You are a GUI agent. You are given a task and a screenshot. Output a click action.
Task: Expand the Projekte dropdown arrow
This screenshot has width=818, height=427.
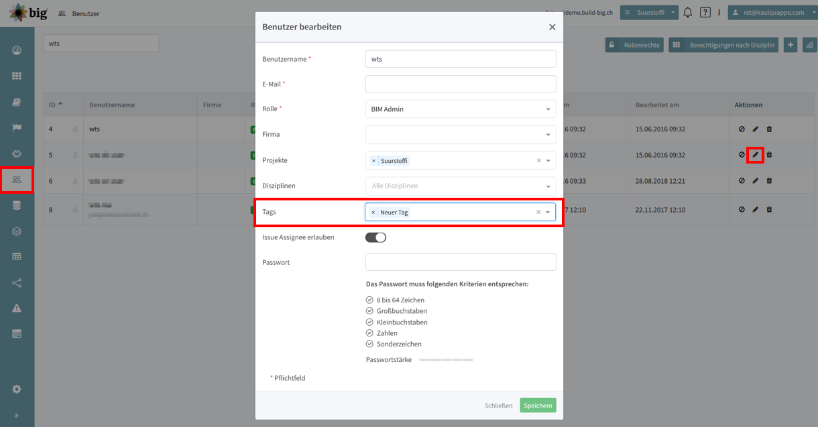pos(548,161)
